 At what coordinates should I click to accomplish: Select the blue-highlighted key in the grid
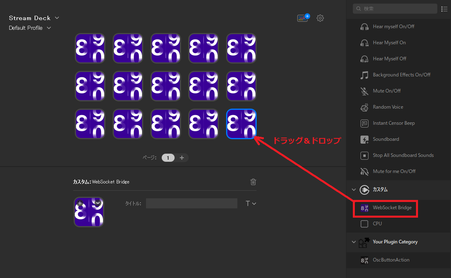(241, 124)
